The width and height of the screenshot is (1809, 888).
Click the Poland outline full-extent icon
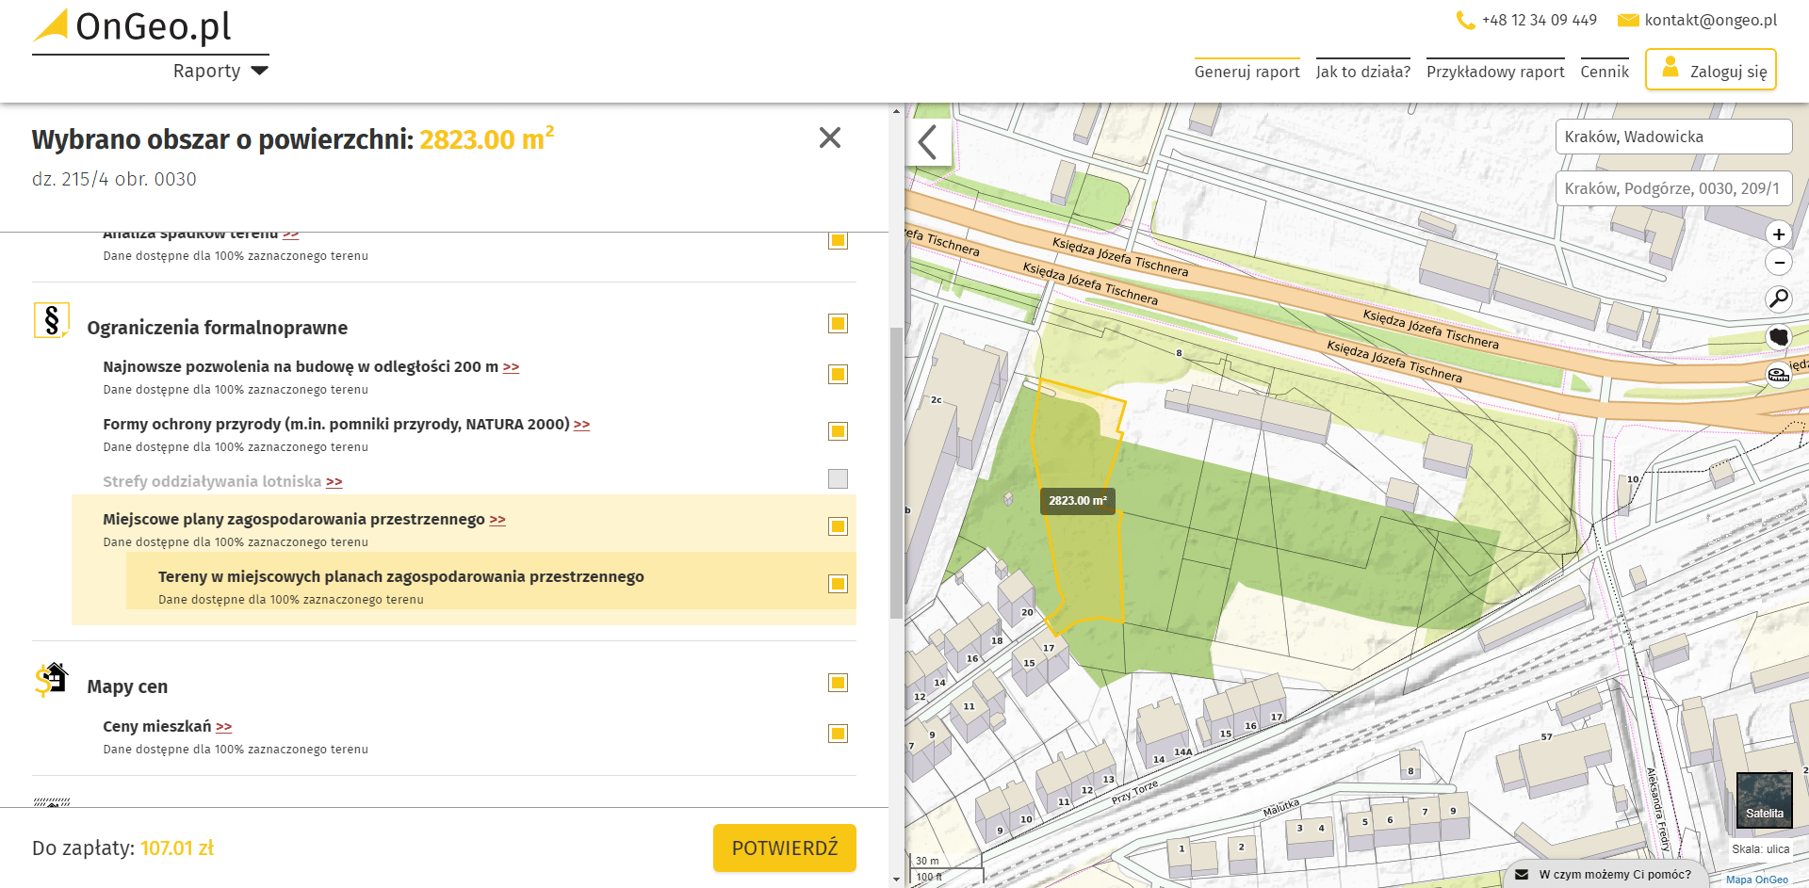pyautogui.click(x=1778, y=336)
